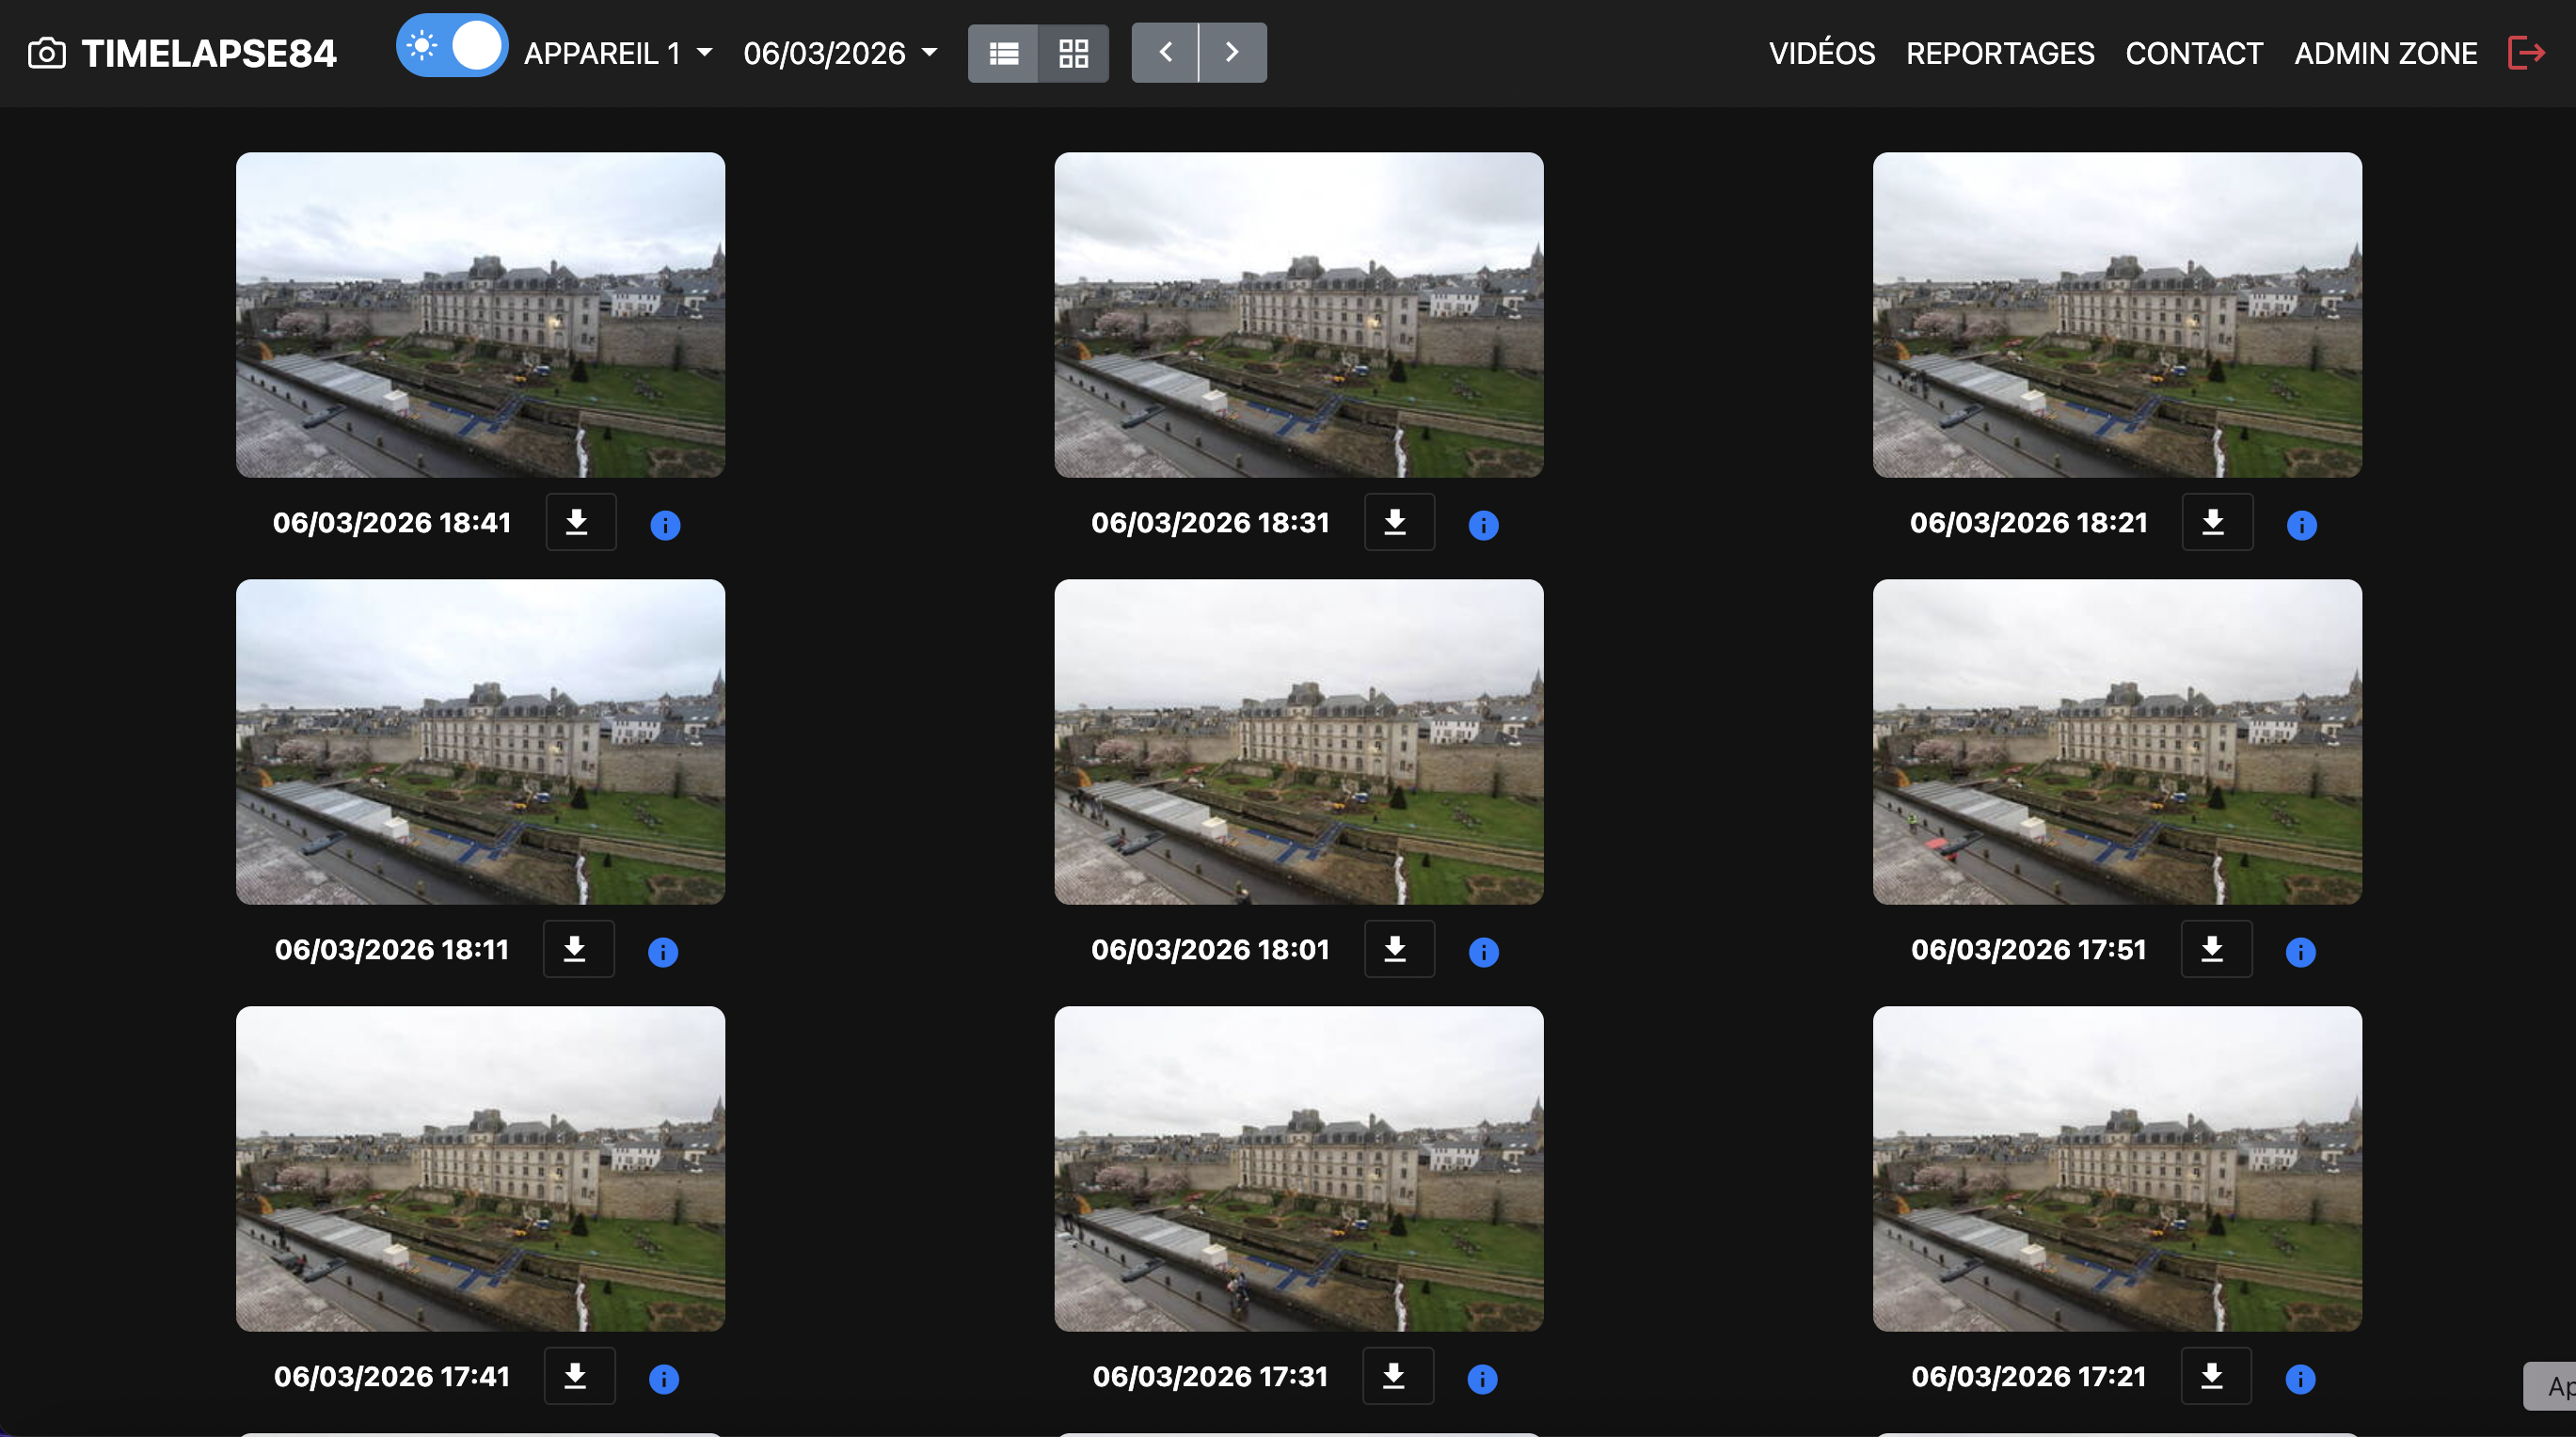Download the 17:21 photo
This screenshot has width=2576, height=1437.
click(x=2216, y=1375)
